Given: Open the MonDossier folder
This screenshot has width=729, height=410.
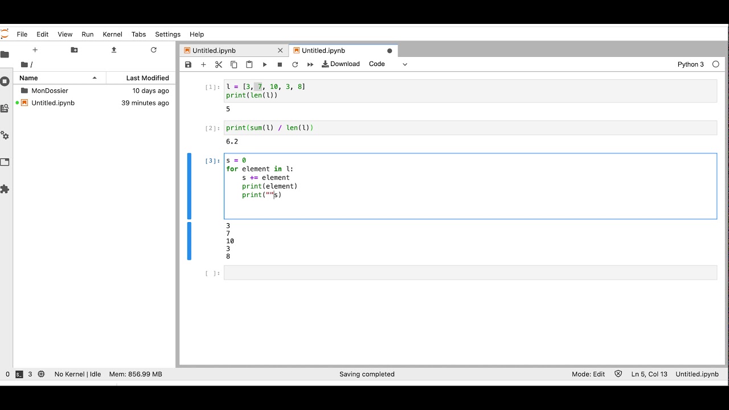Looking at the screenshot, I should tap(50, 90).
